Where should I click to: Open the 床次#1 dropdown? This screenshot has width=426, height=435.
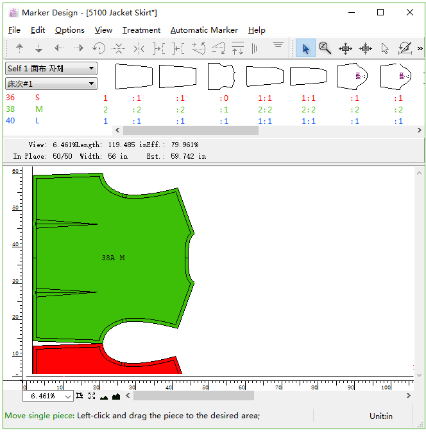pyautogui.click(x=51, y=84)
